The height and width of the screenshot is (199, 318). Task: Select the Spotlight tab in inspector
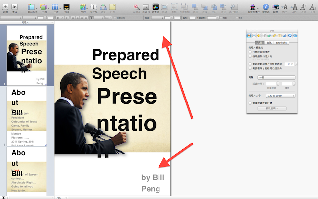tap(281, 43)
